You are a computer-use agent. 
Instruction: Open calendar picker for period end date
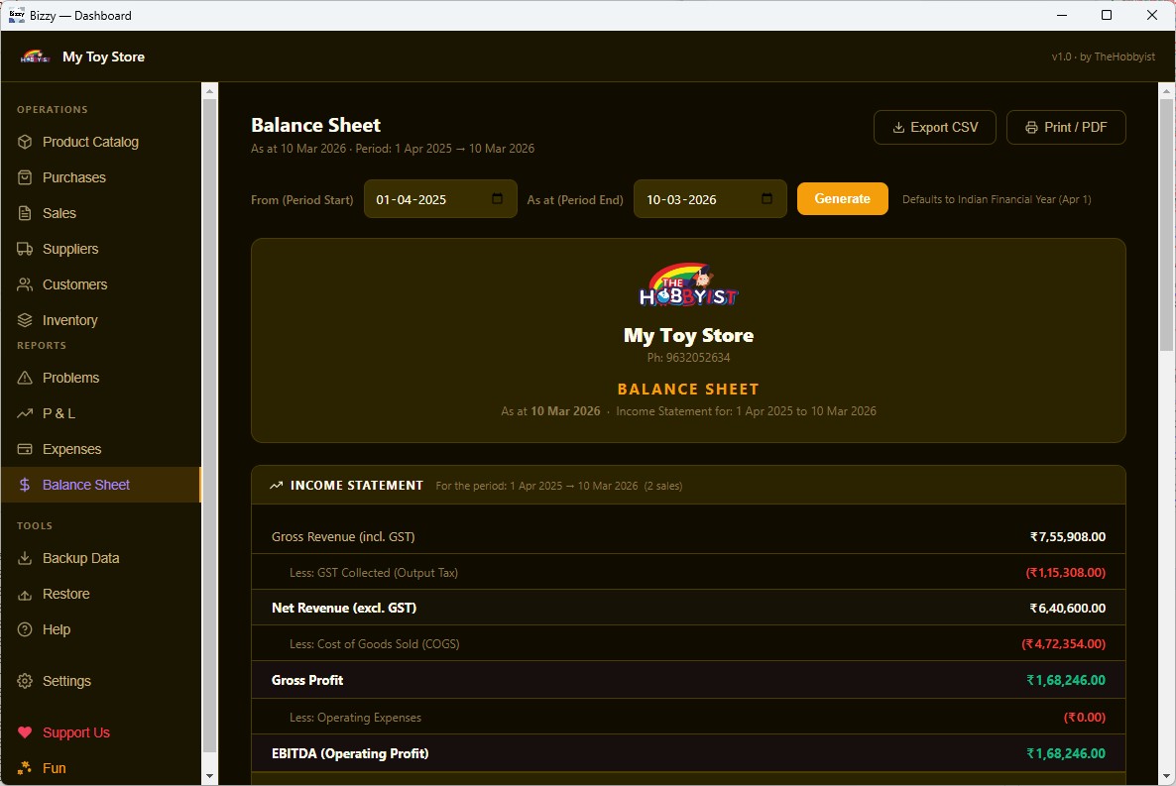pos(766,199)
